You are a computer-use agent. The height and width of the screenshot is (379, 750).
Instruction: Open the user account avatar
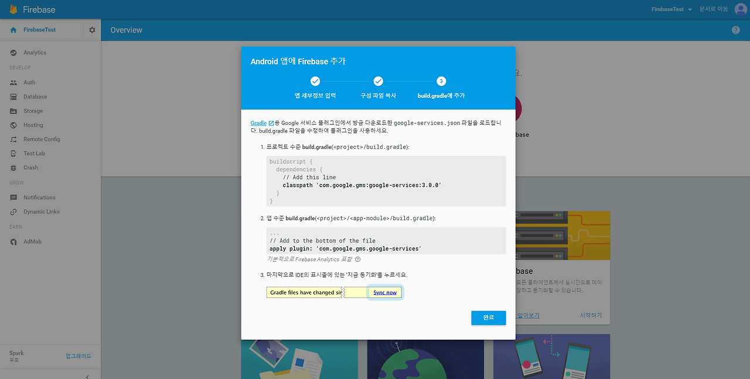tap(741, 9)
